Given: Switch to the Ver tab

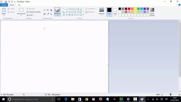Looking at the screenshot, I should coord(19,5).
